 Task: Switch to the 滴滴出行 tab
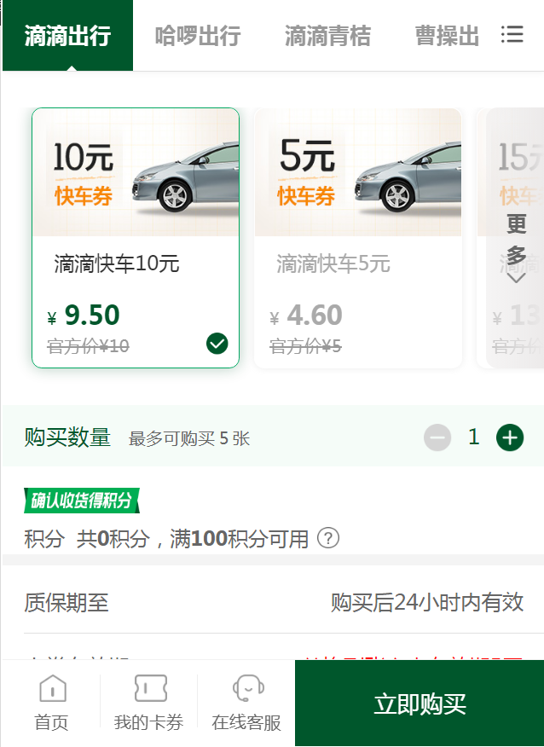point(67,36)
